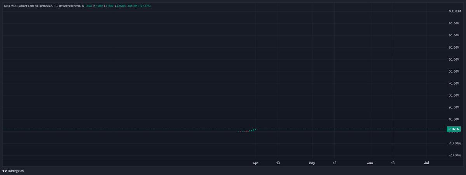Click the 80.00M price axis label
This screenshot has height=175, width=466.
454,35
